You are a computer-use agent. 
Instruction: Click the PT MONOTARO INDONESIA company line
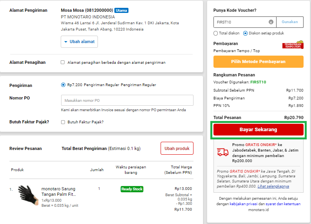pos(88,17)
